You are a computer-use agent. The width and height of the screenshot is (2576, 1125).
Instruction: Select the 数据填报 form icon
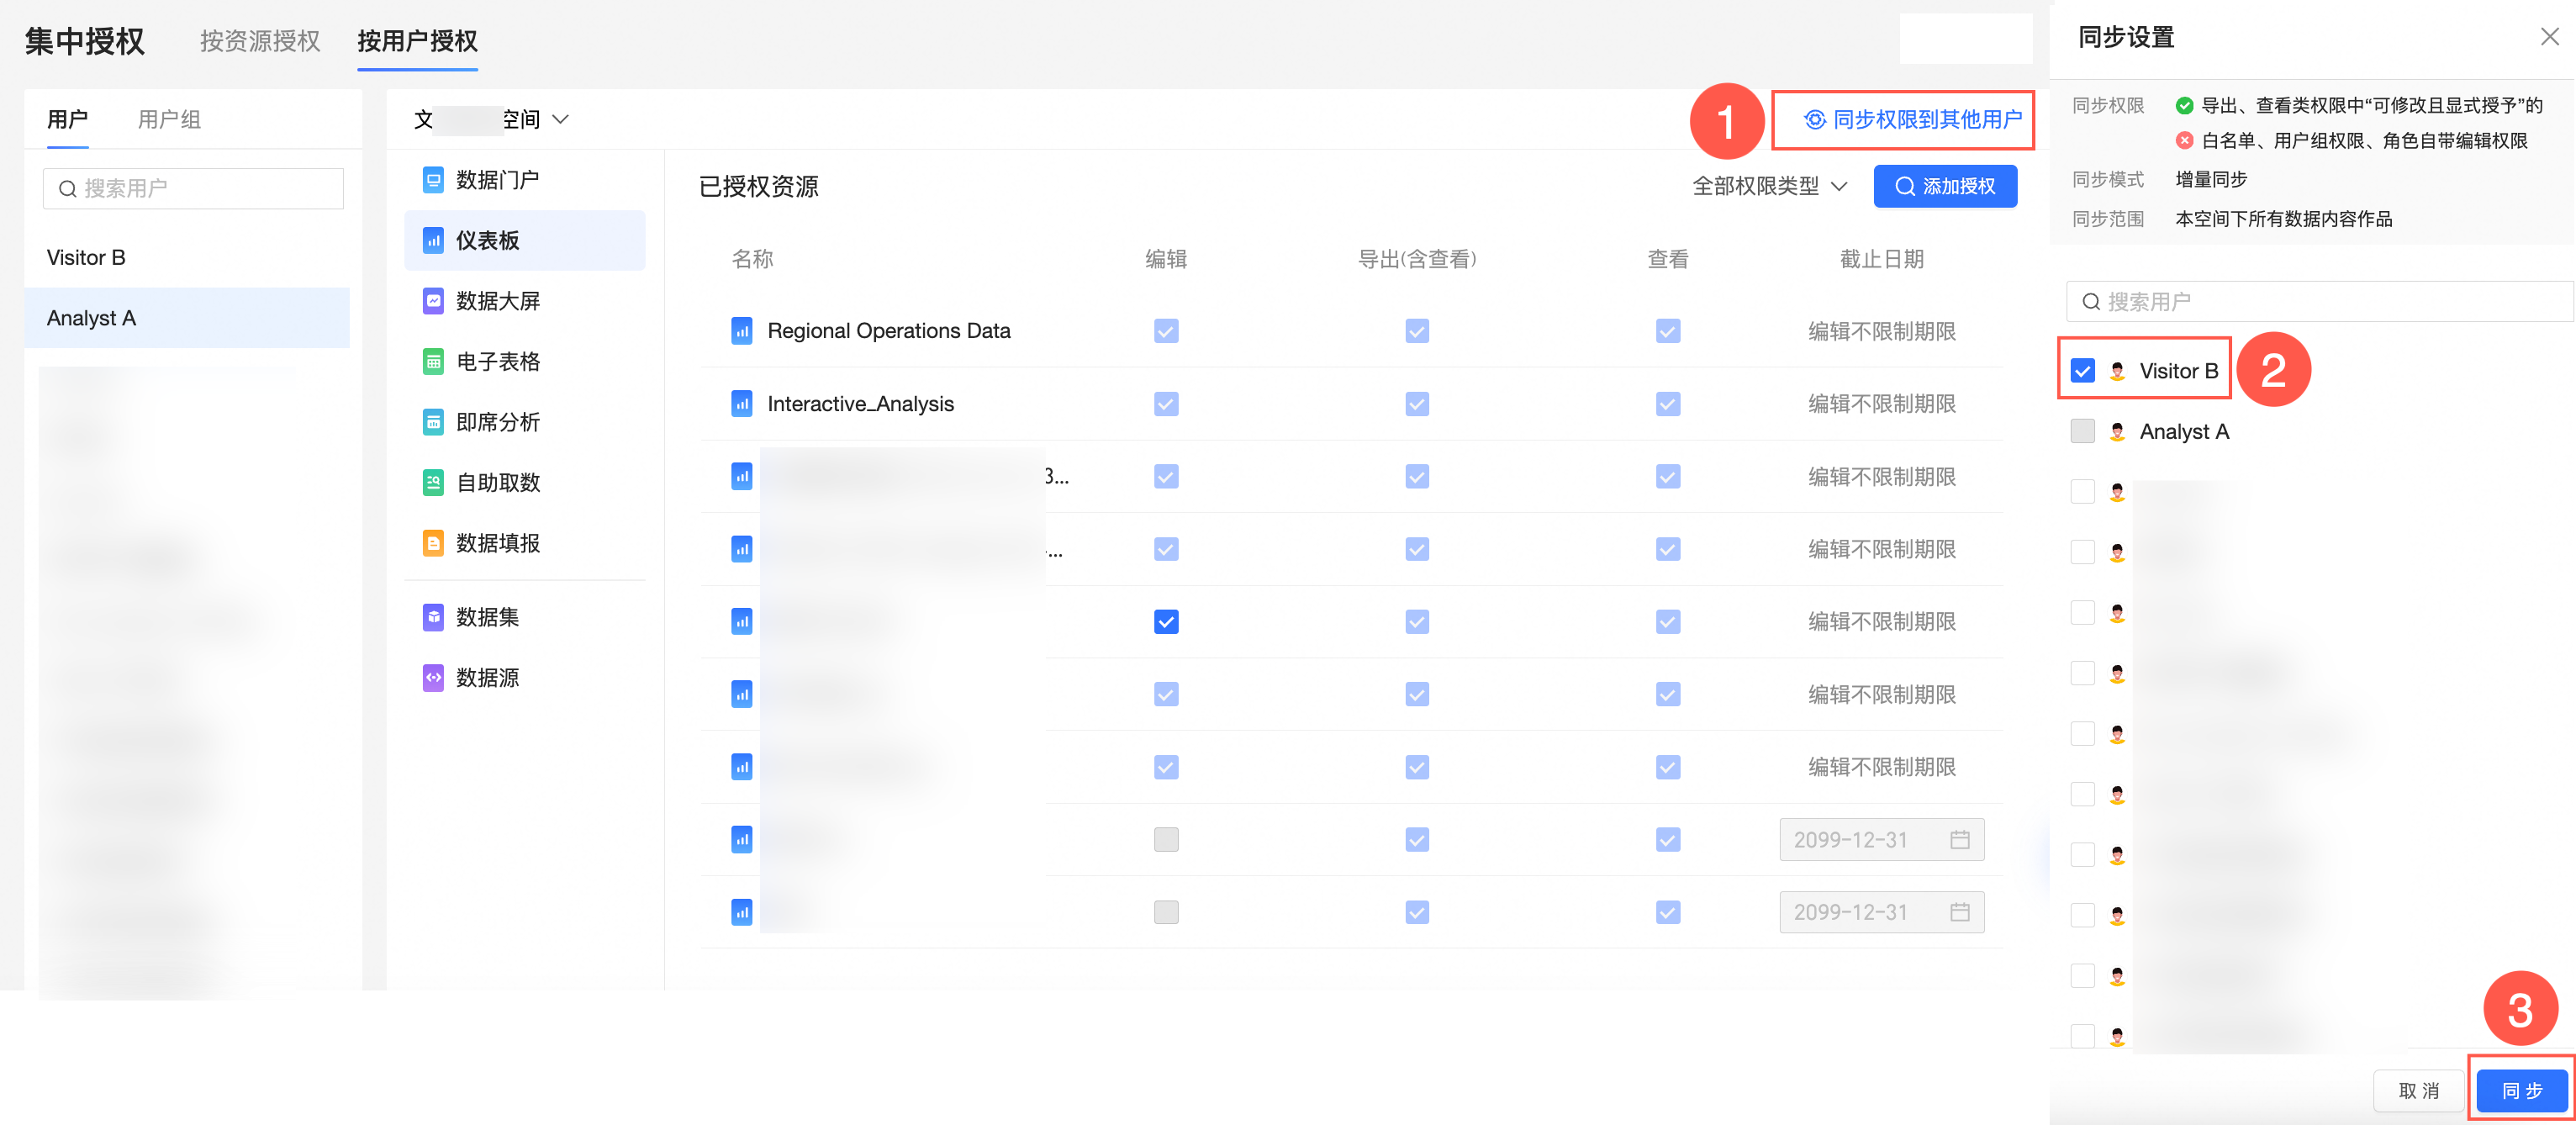[x=433, y=543]
